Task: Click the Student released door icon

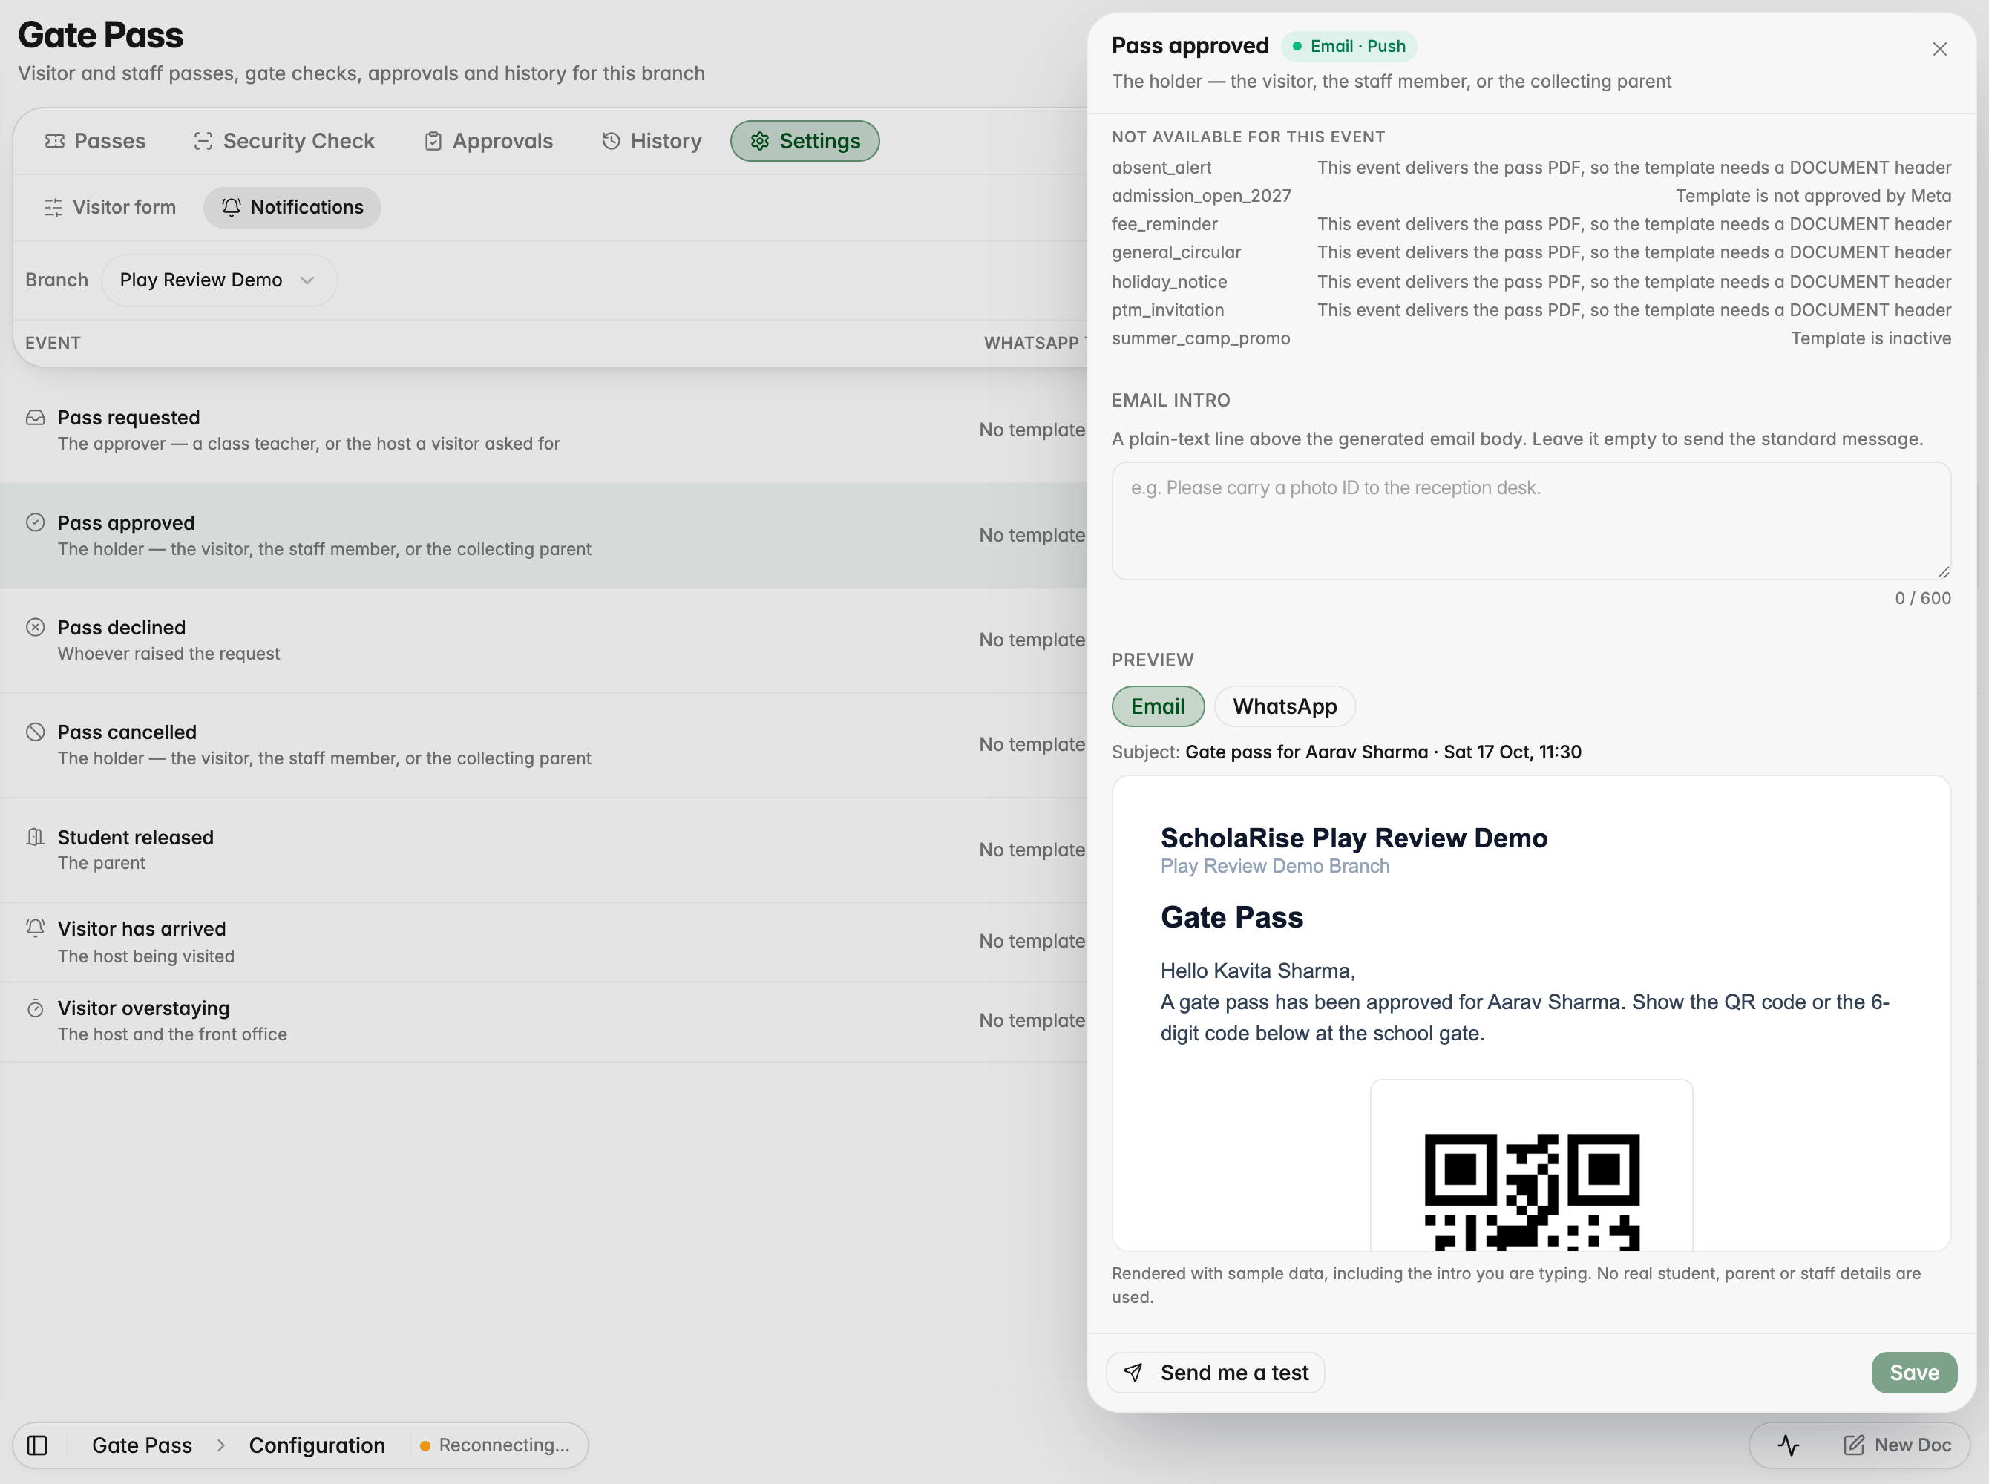Action: pyautogui.click(x=35, y=837)
